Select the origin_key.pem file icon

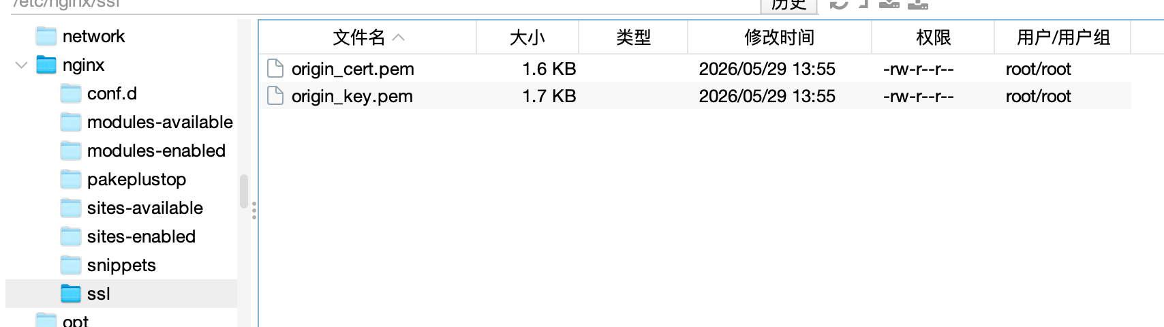[x=275, y=96]
